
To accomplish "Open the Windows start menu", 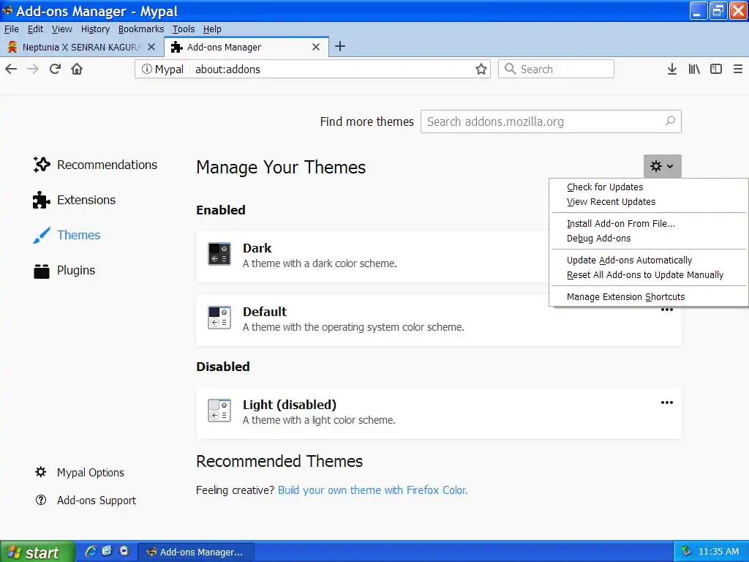I will [x=37, y=552].
